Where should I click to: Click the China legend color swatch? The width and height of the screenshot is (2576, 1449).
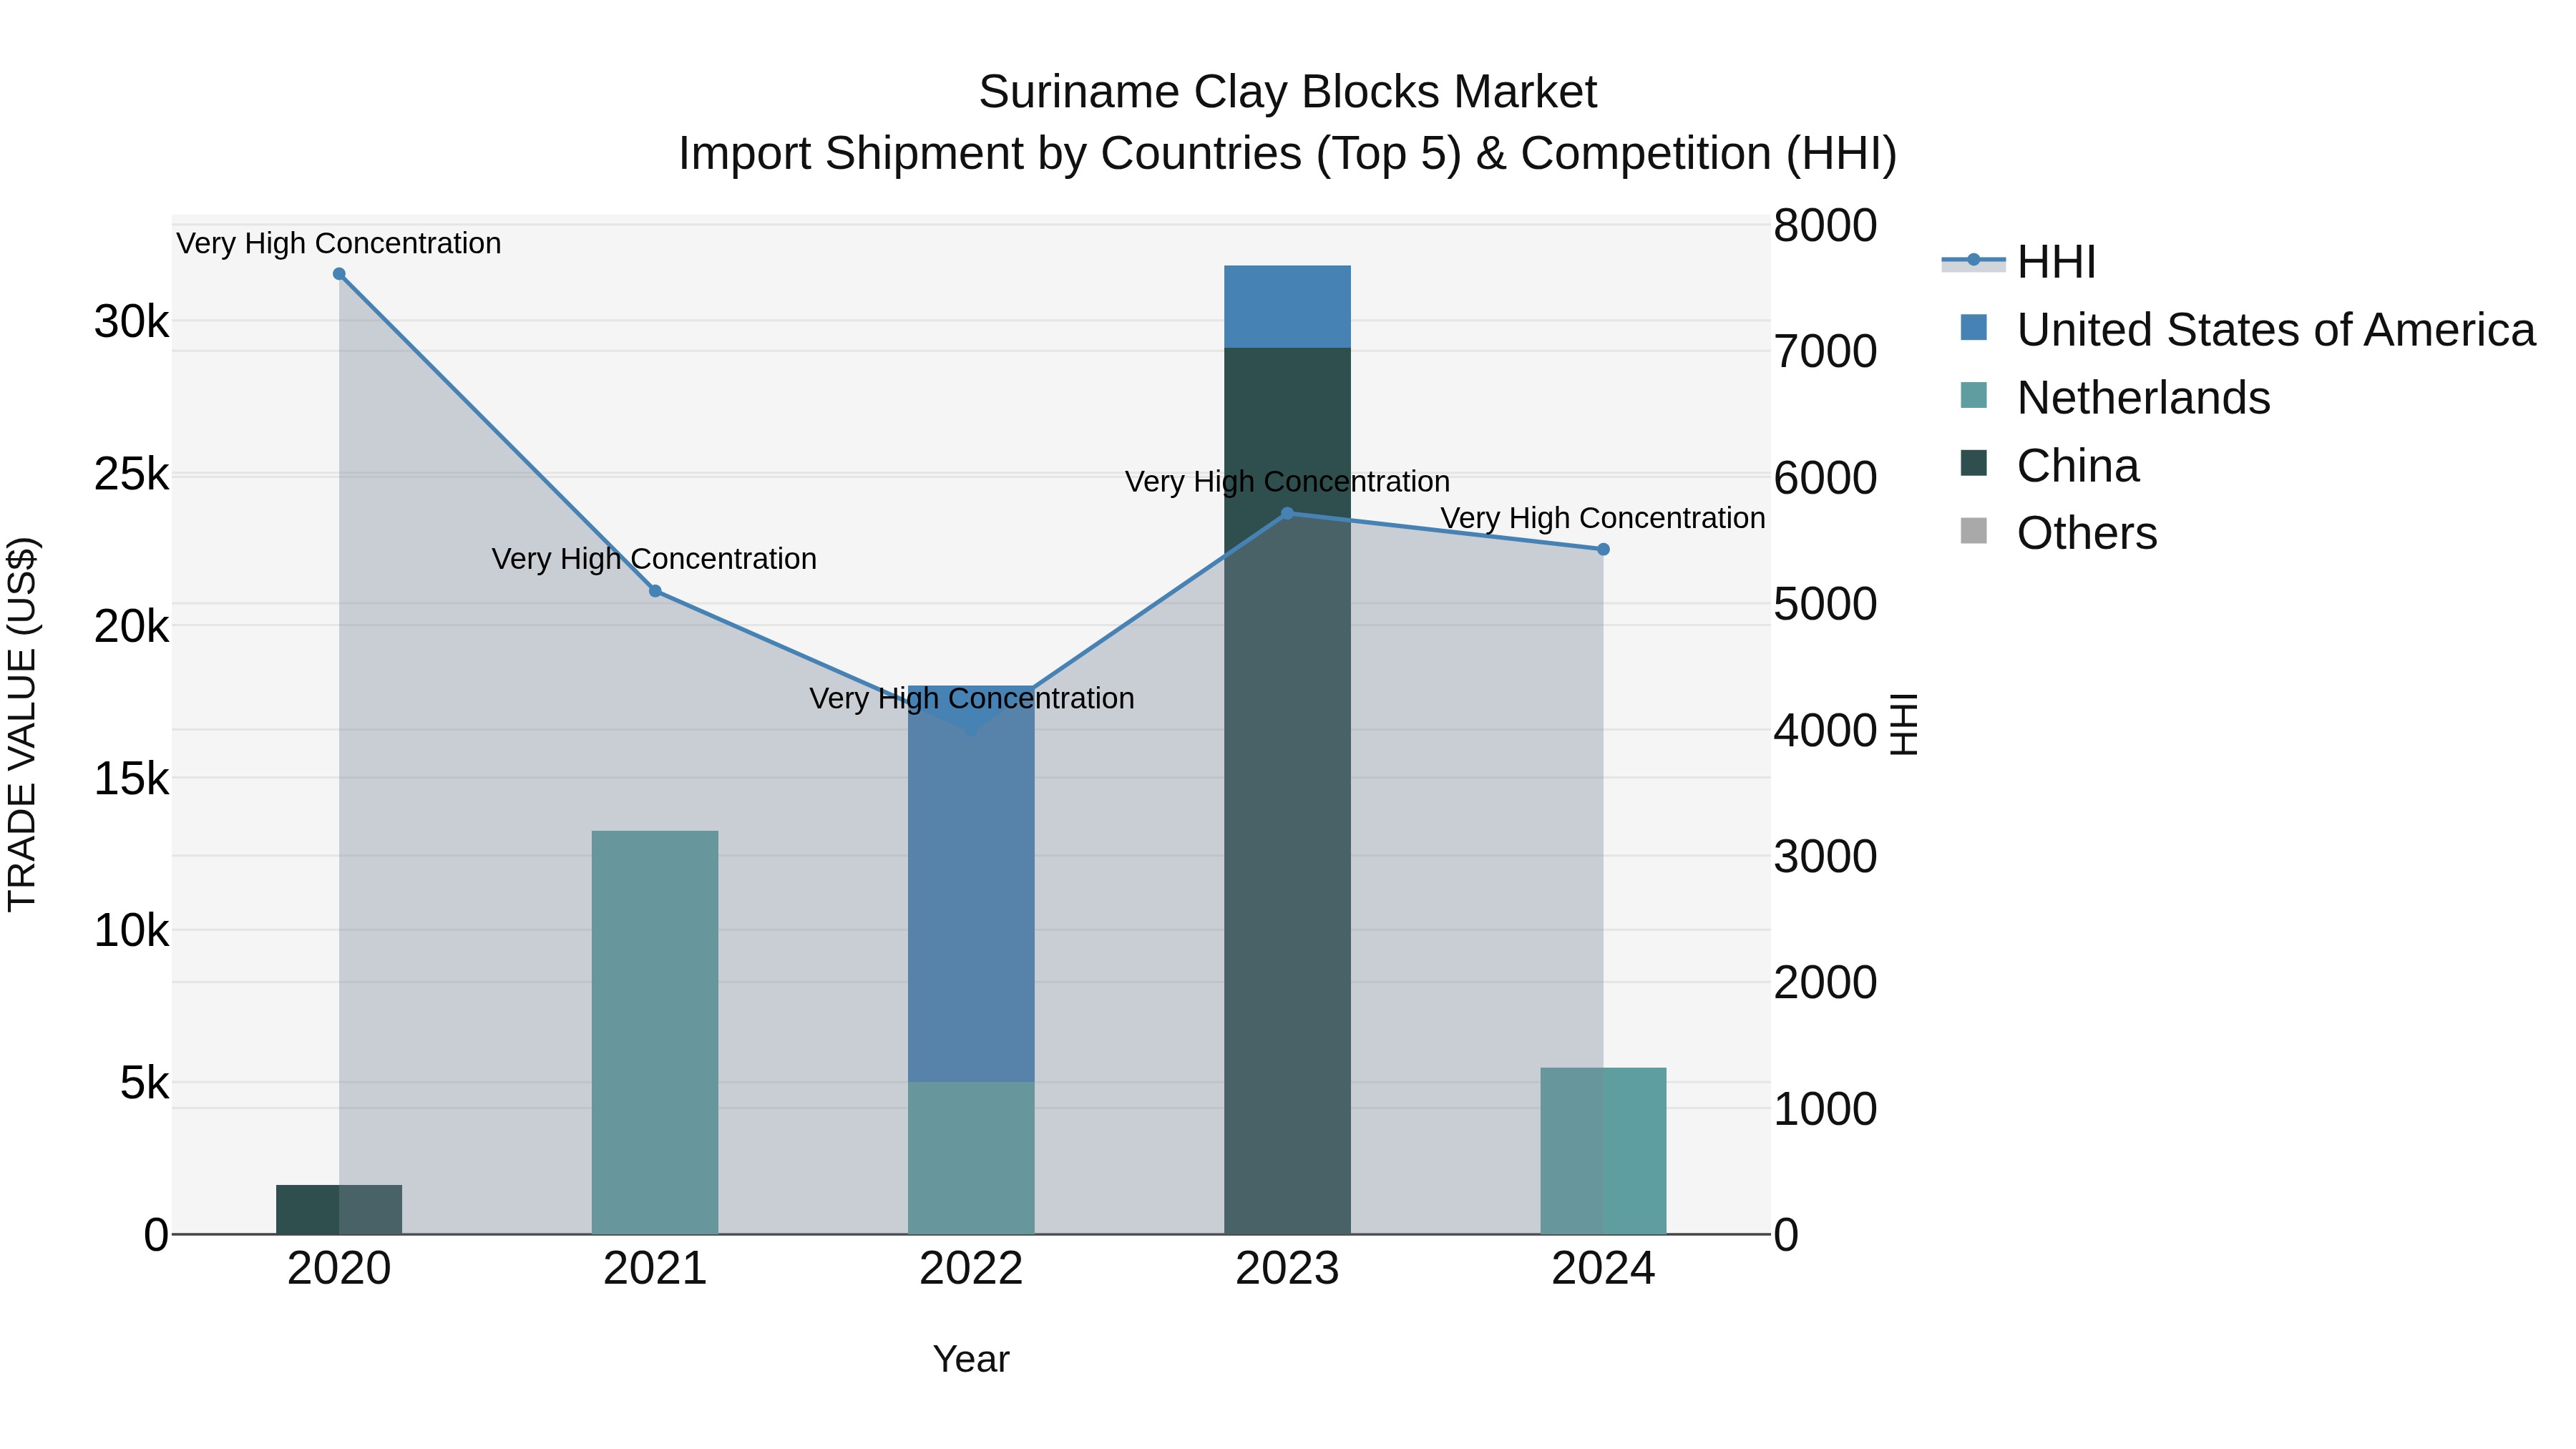click(x=1974, y=463)
